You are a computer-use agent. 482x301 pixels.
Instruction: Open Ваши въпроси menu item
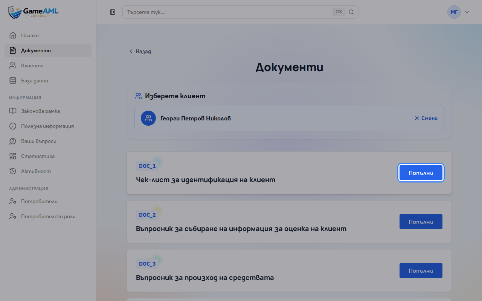[48, 141]
